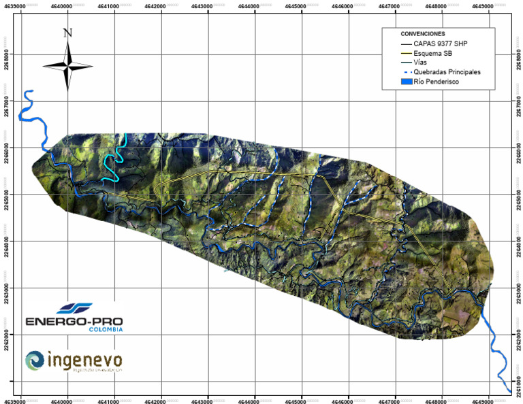
Task: Click the black line symbol for CAPAS 9377 SHP
Action: (x=407, y=44)
